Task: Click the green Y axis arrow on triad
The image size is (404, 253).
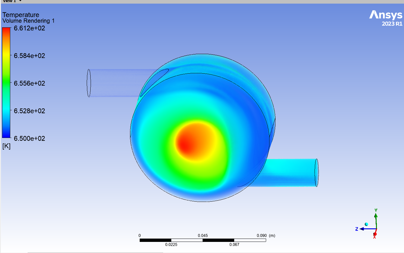Action: (376, 216)
